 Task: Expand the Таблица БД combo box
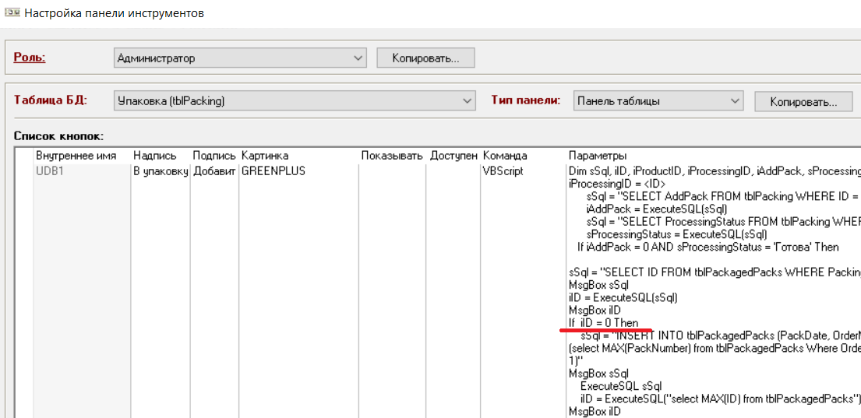295,101
